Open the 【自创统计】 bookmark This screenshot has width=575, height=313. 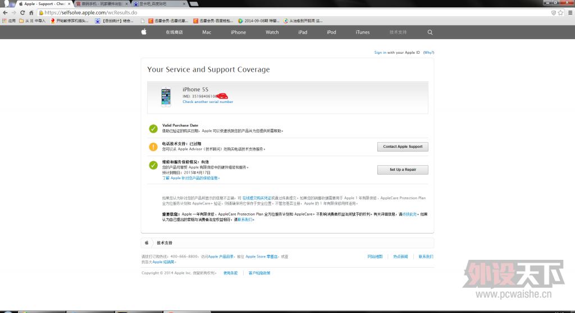(115, 21)
